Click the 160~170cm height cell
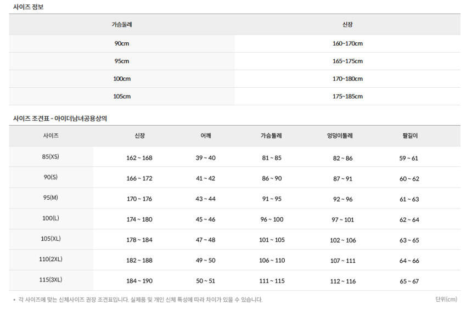 pos(347,44)
